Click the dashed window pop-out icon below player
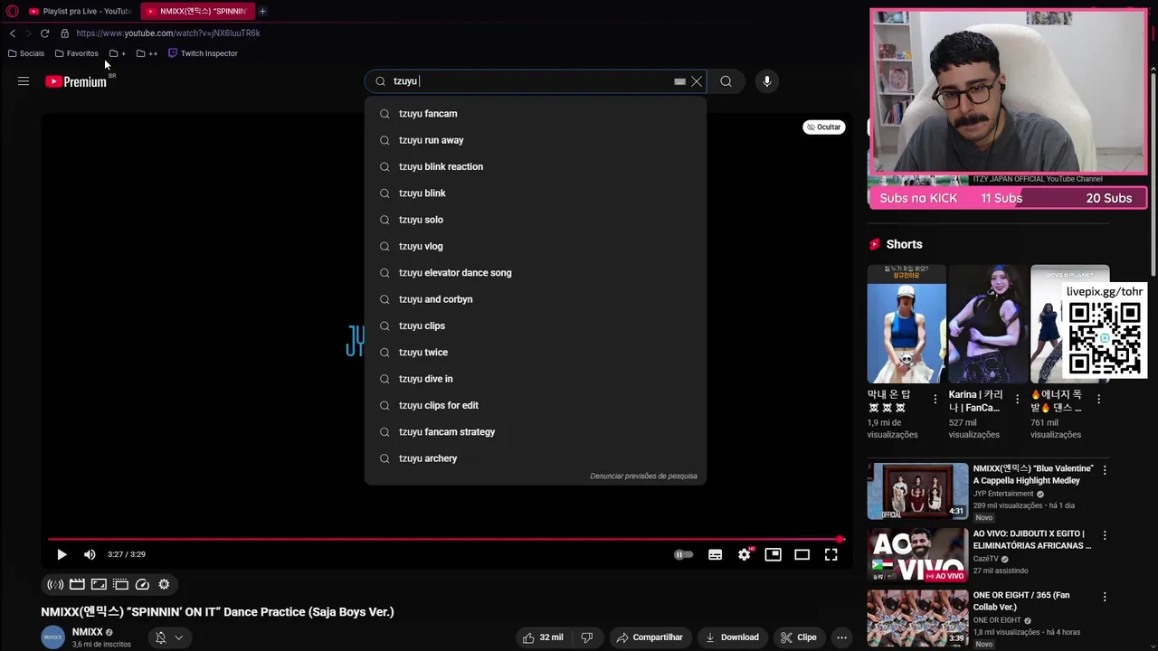Viewport: 1158px width, 651px height. (x=120, y=584)
